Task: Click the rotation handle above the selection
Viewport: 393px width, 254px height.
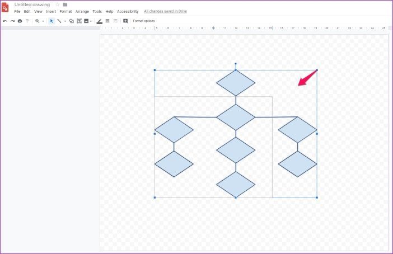Action: tap(235, 64)
